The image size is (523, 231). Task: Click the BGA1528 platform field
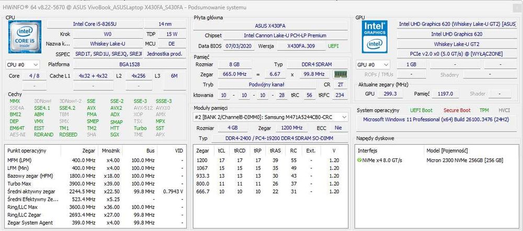coord(130,64)
